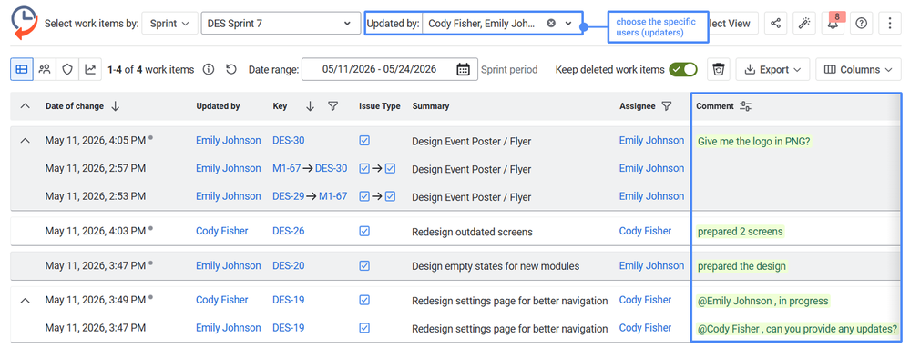The width and height of the screenshot is (910, 348).
Task: Open the Export dropdown
Action: (x=772, y=69)
